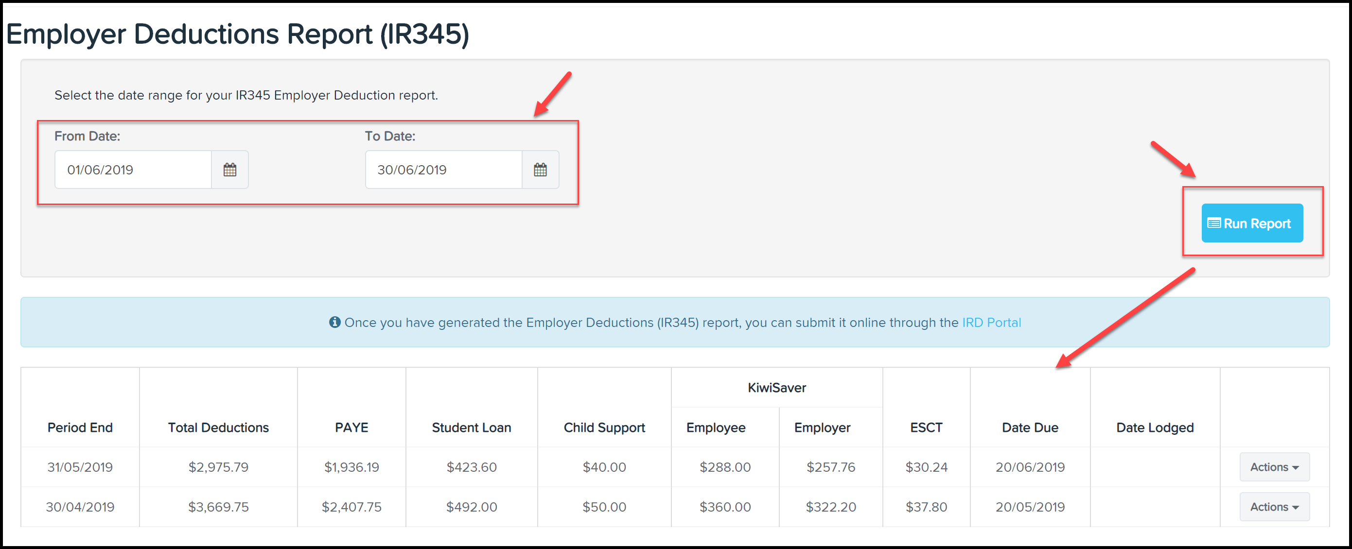Viewport: 1352px width, 549px height.
Task: Open the IRD Portal link
Action: coord(991,322)
